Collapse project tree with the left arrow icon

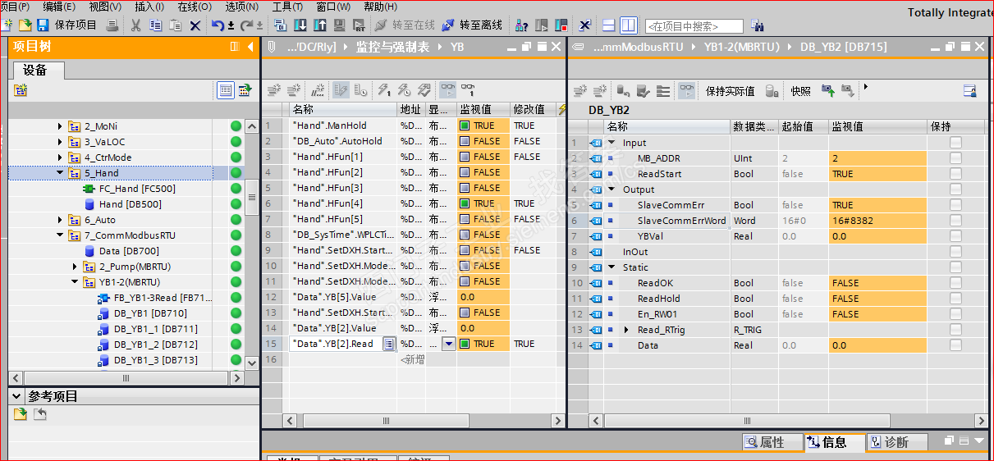250,48
